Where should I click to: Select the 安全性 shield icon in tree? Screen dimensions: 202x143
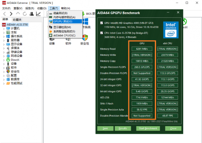[8, 71]
